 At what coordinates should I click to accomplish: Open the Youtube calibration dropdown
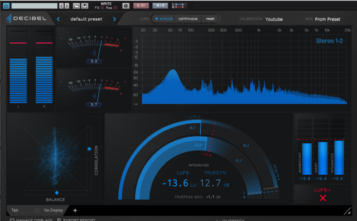(274, 20)
